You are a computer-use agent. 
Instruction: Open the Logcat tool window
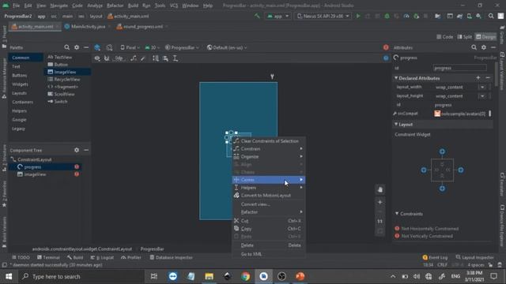(102, 257)
